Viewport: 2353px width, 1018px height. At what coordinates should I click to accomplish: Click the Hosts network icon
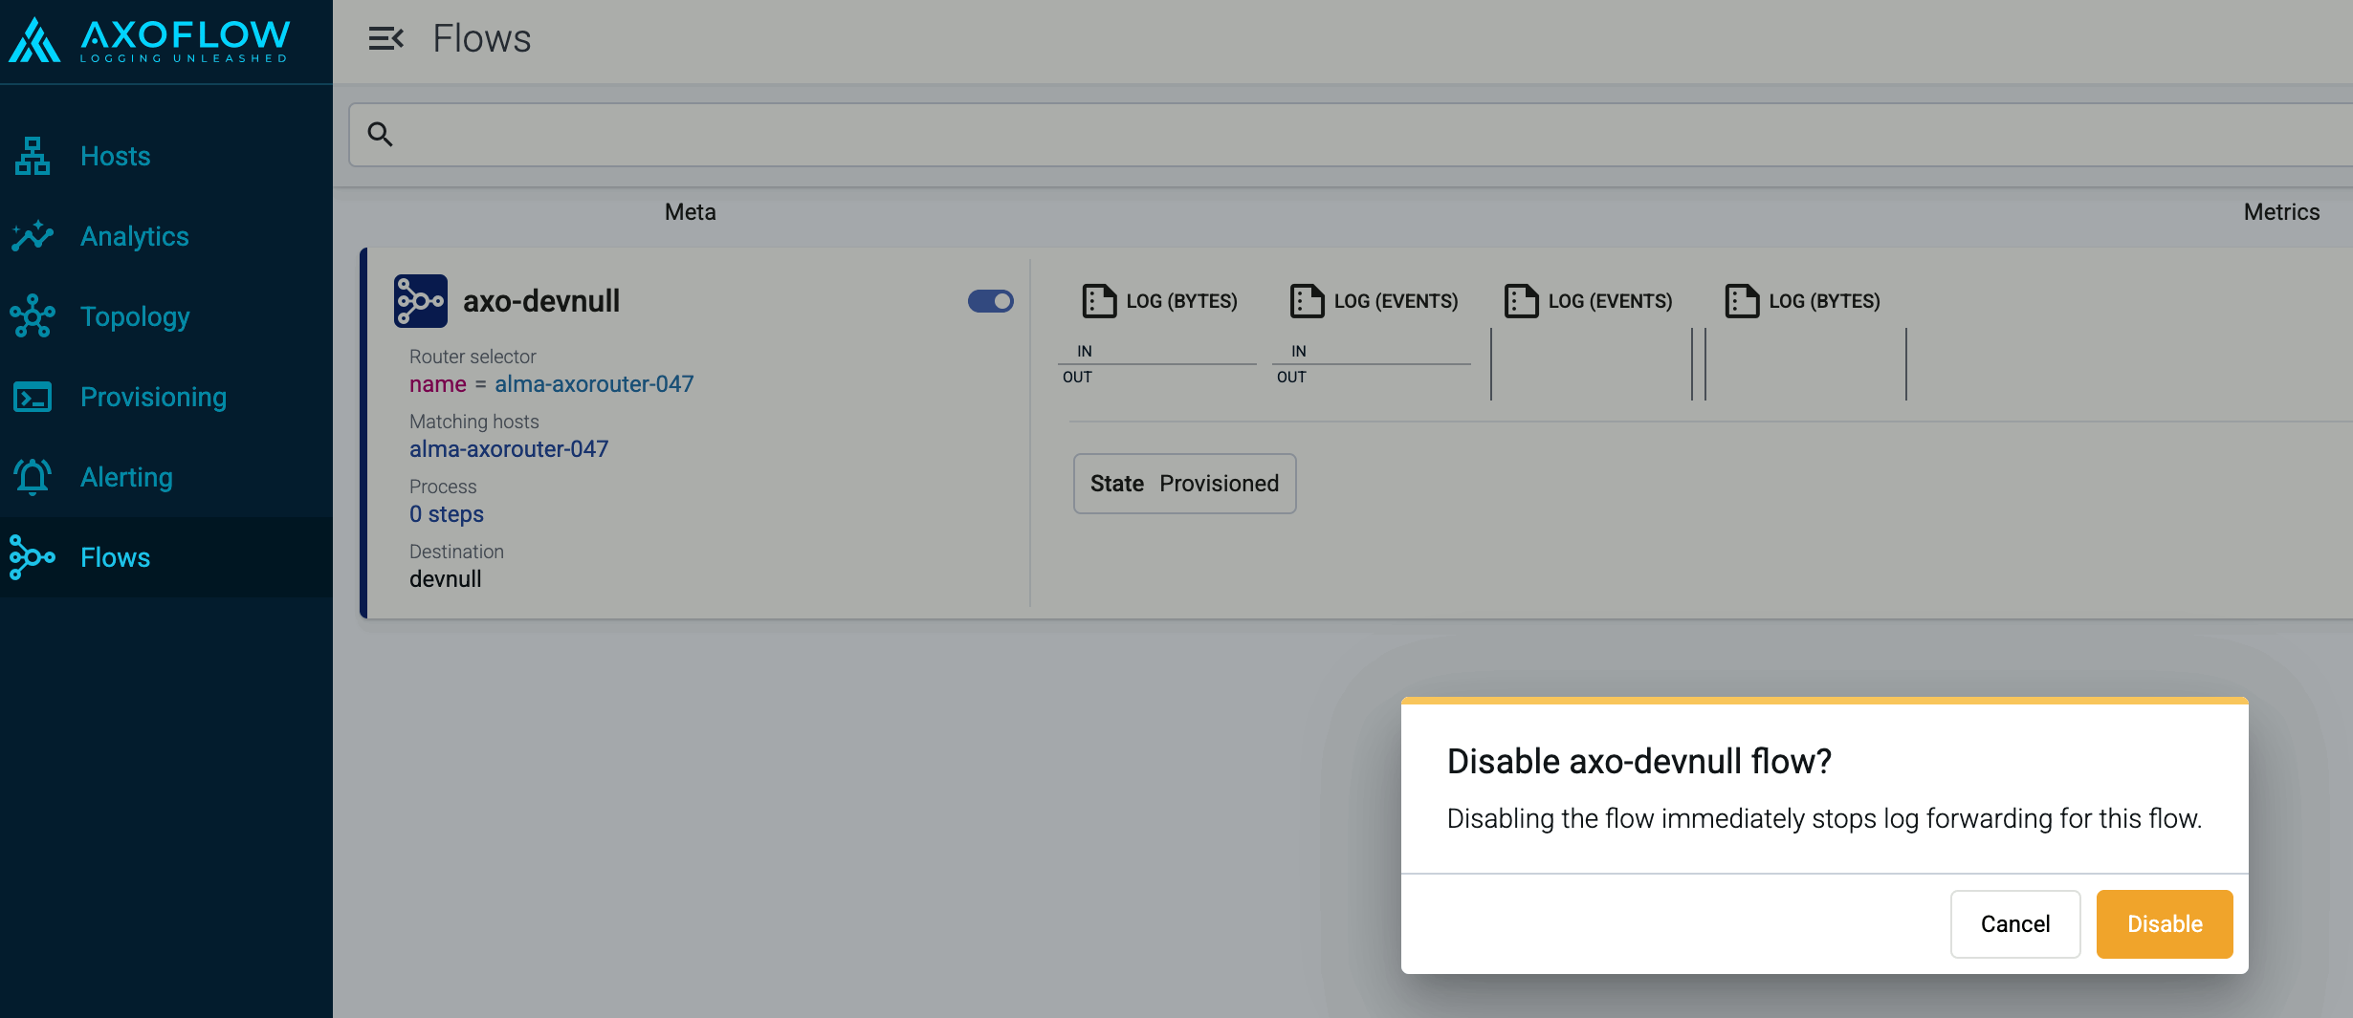tap(33, 156)
